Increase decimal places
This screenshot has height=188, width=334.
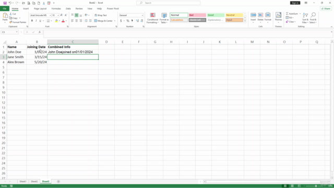coord(137,21)
